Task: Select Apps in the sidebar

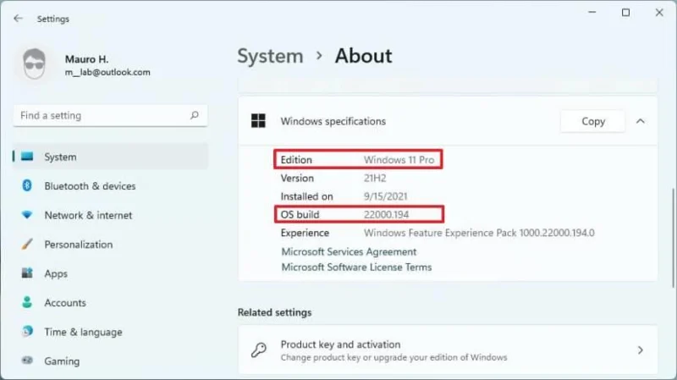Action: point(56,273)
